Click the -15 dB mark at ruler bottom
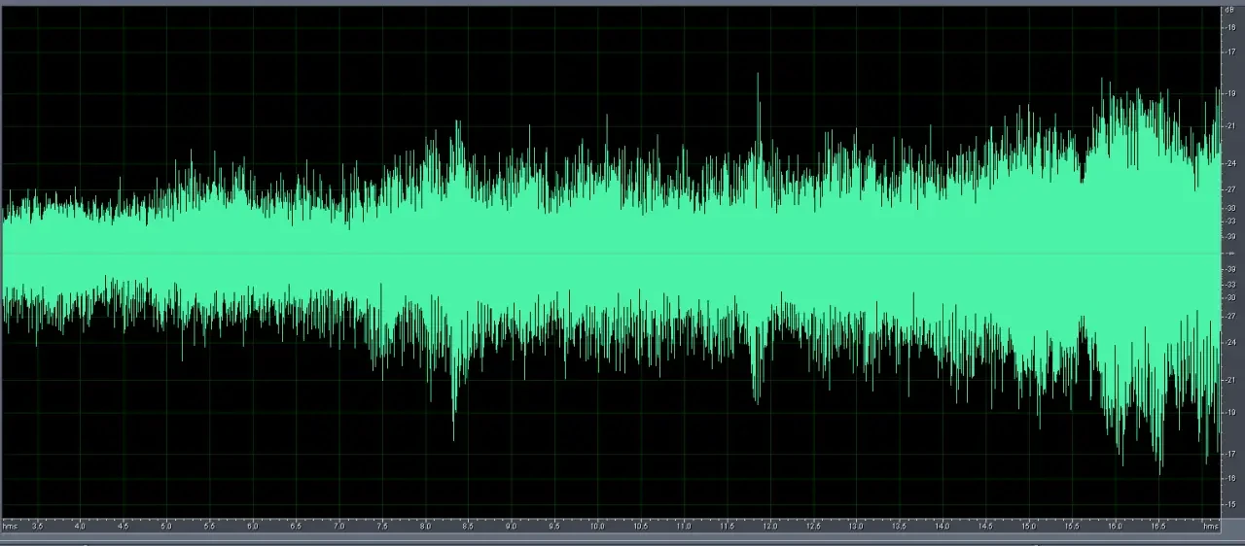 tap(1230, 503)
